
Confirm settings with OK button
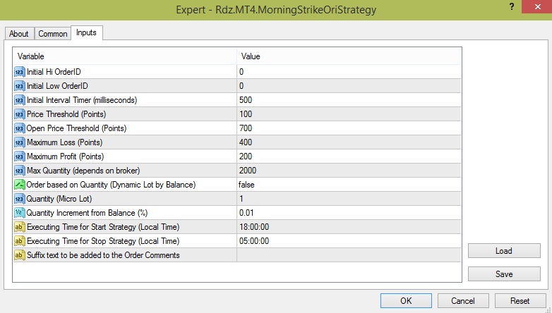(x=406, y=301)
